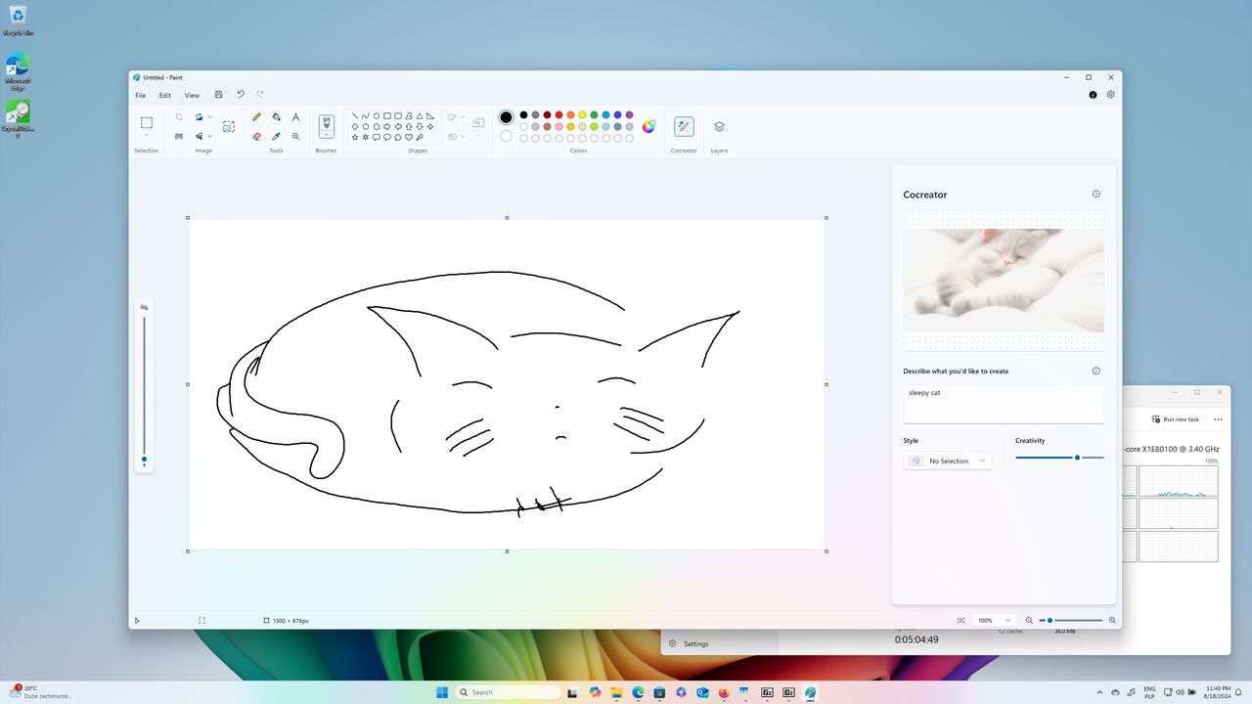Open the Cocreator panel button
1252x704 pixels.
[x=684, y=126]
